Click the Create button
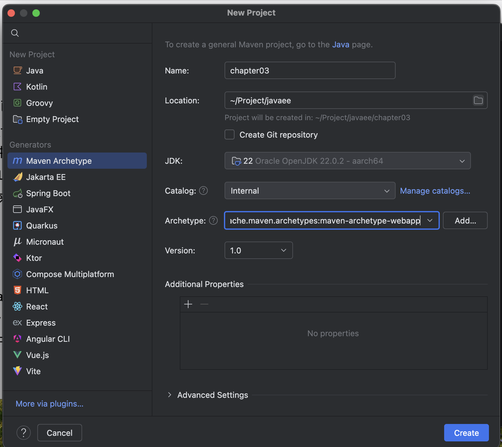This screenshot has width=502, height=447. (x=466, y=433)
